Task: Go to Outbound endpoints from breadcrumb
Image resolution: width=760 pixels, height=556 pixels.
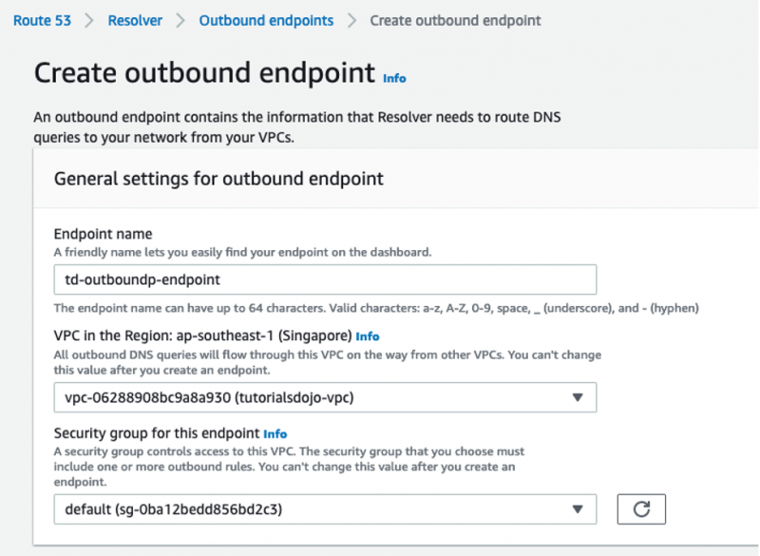Action: pyautogui.click(x=266, y=20)
